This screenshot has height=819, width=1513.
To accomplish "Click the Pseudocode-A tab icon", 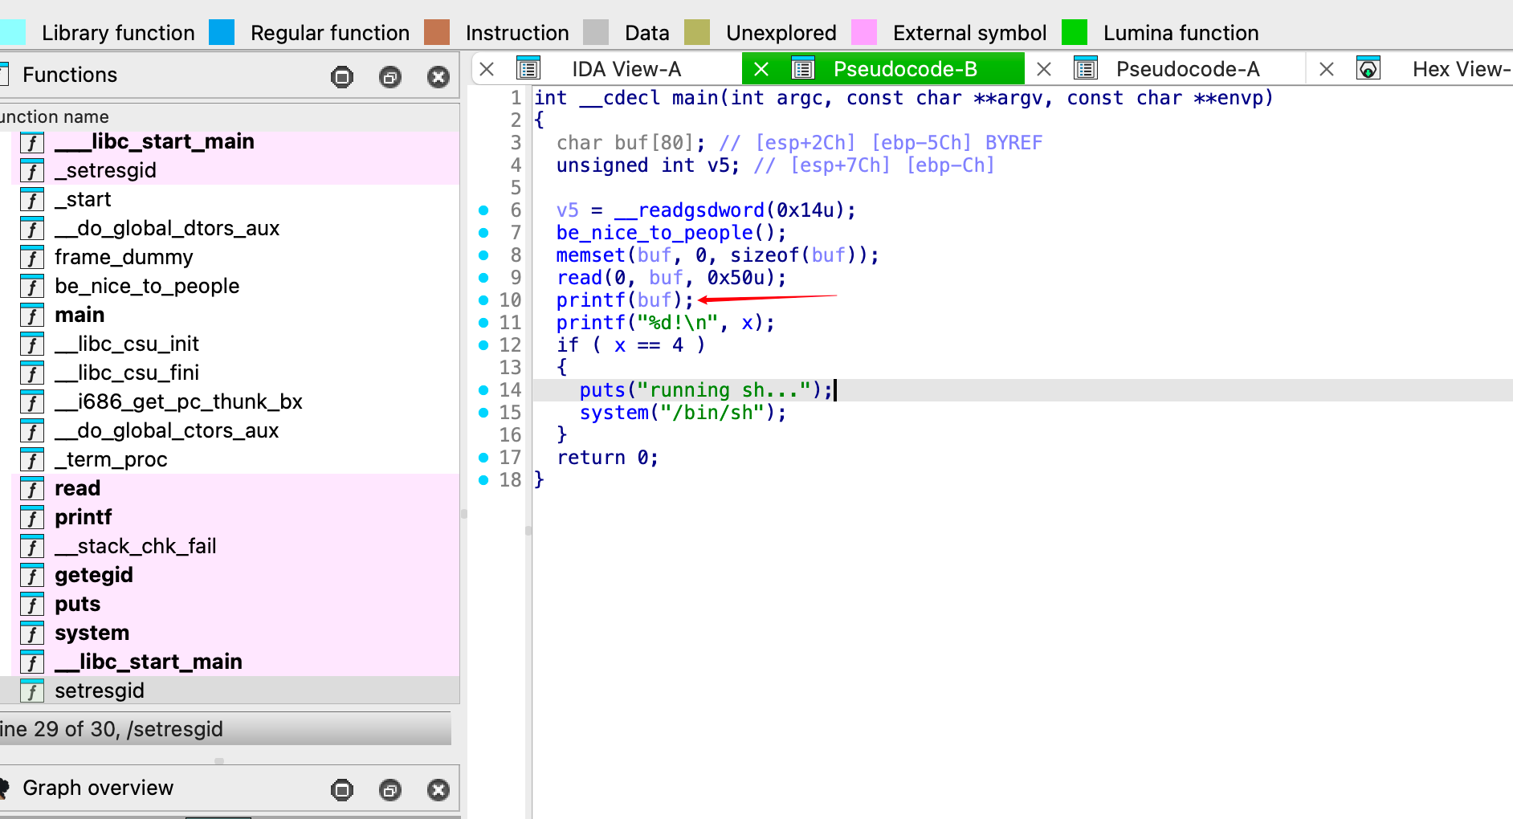I will coord(1085,69).
